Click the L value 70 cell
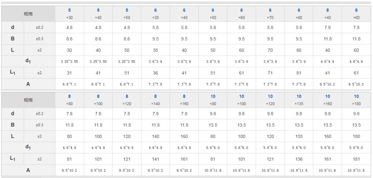The image size is (373, 178). point(270,50)
